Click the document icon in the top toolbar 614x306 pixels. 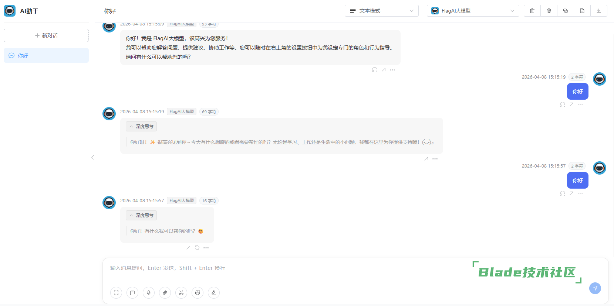[x=582, y=11]
